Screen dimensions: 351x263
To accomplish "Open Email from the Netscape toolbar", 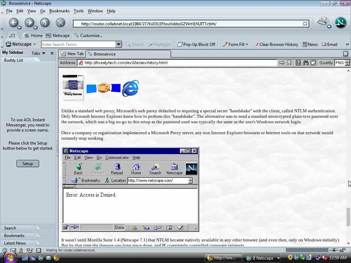I will 329,44.
